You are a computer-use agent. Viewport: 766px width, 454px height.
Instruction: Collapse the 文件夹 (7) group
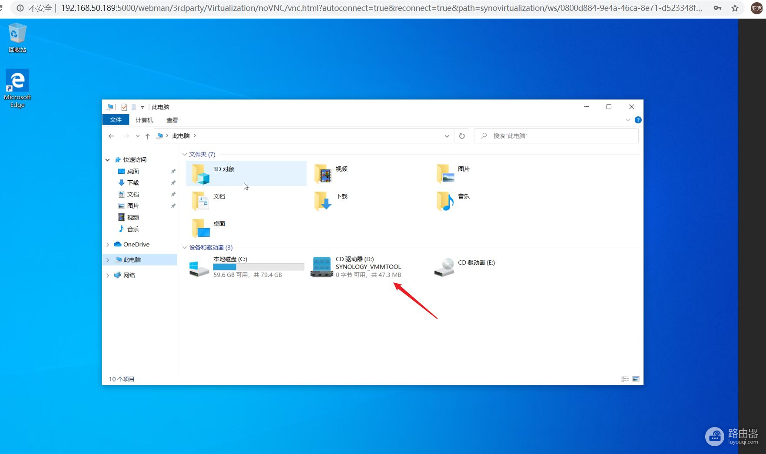(185, 154)
